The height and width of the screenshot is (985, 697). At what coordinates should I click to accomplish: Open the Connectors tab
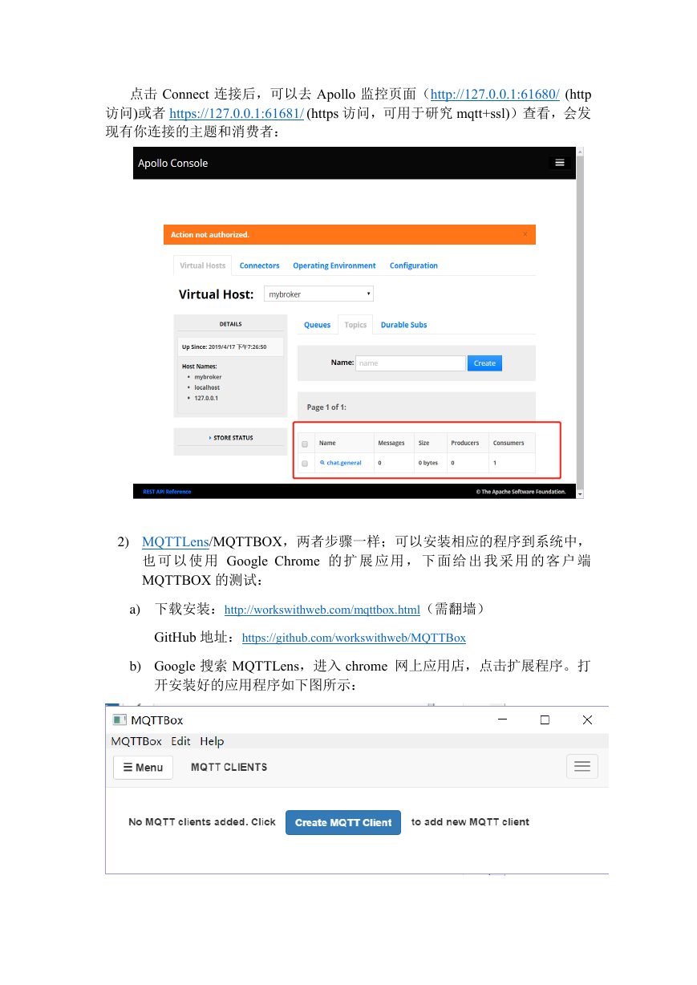[260, 266]
